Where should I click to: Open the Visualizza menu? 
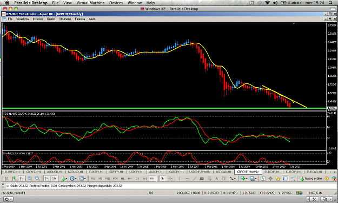pyautogui.click(x=22, y=19)
